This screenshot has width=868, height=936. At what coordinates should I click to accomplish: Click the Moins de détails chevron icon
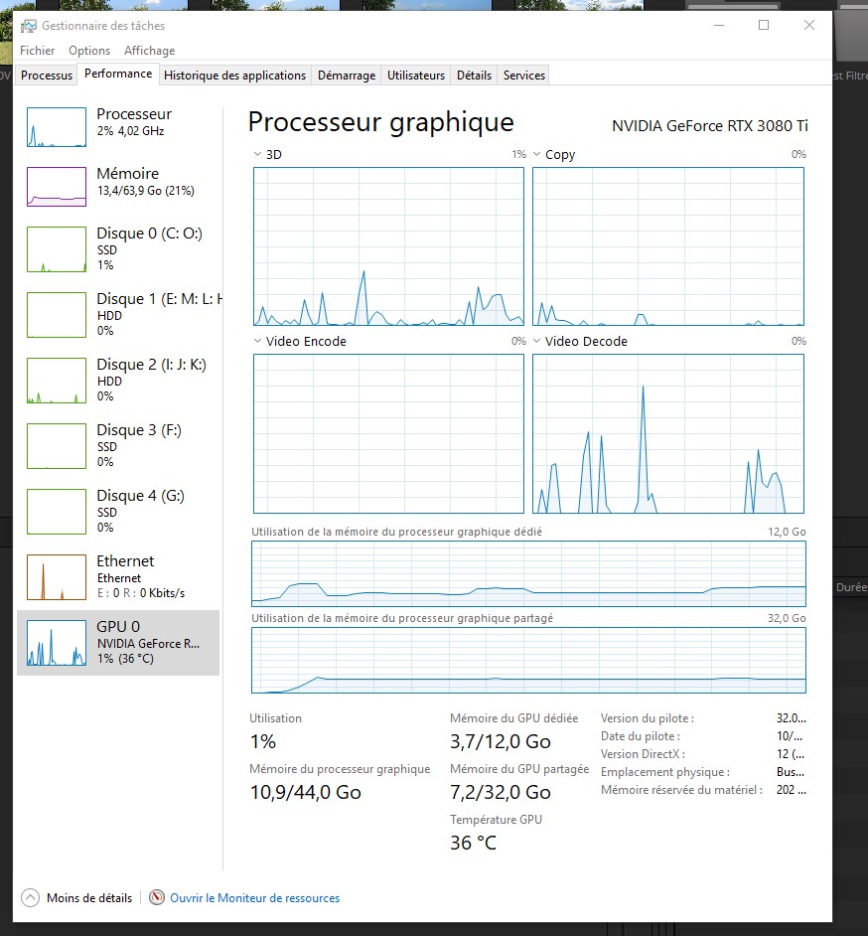[x=30, y=898]
